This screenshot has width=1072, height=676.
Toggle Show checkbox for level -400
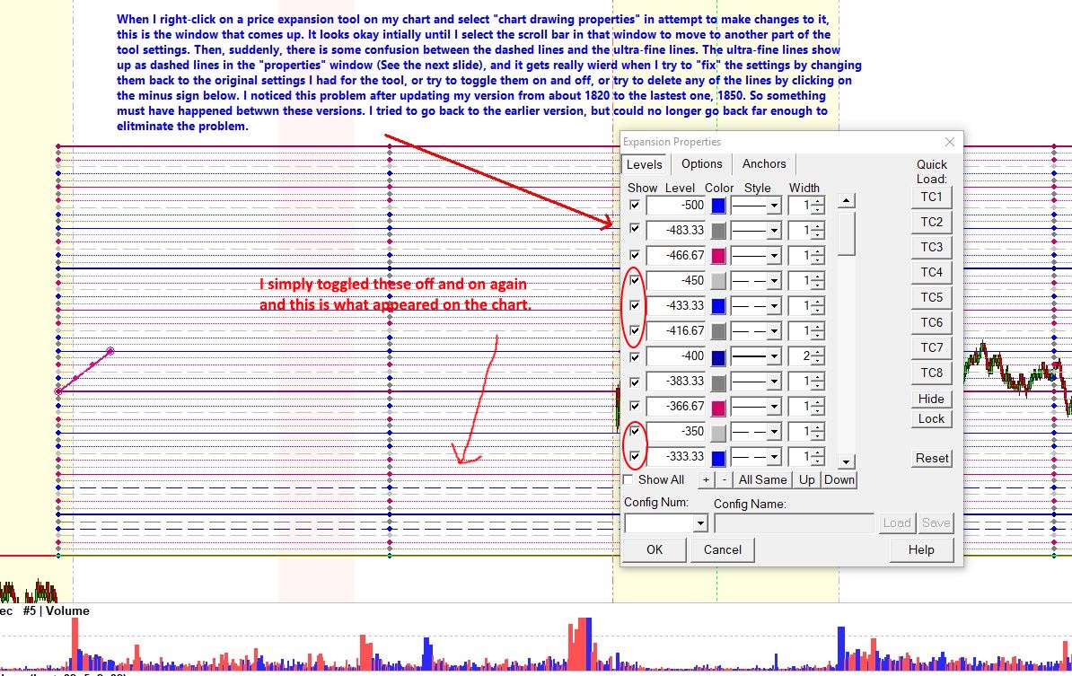click(635, 356)
